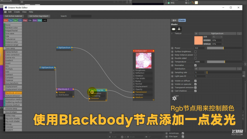Screen dimensions: 247x139
Task: Click the Sampling rate animation dot icon
Action: [x=172, y=73]
